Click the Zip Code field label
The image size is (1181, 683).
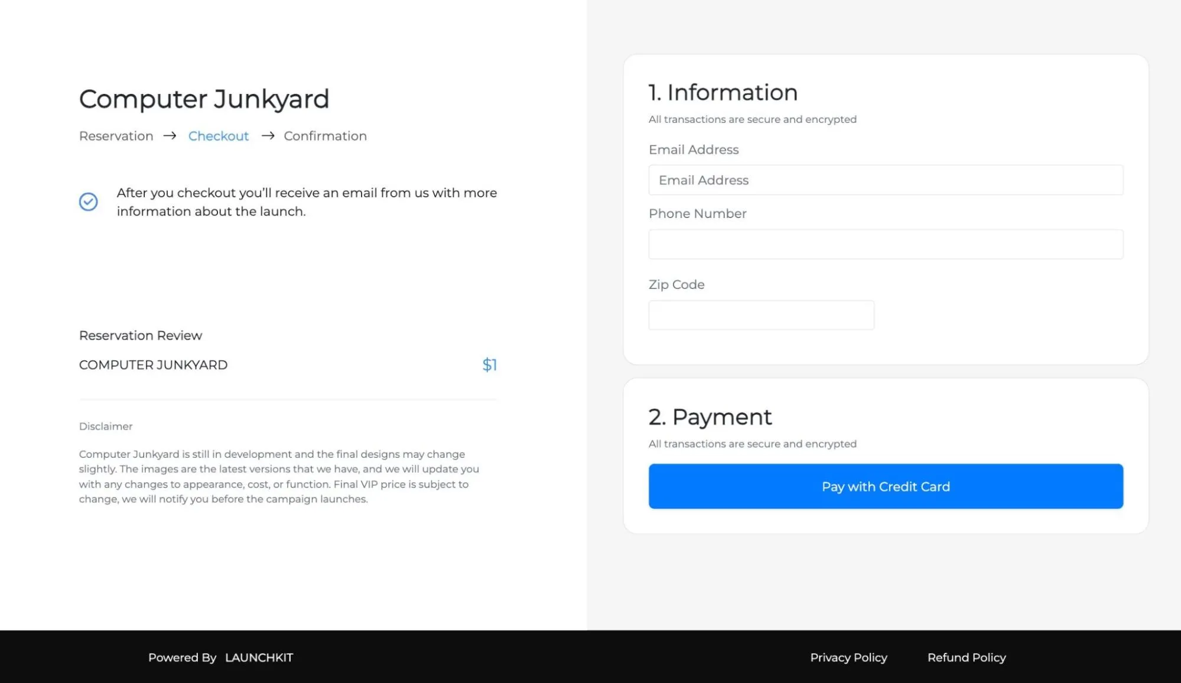[x=676, y=285]
